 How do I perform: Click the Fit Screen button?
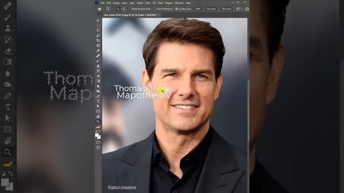[211, 9]
